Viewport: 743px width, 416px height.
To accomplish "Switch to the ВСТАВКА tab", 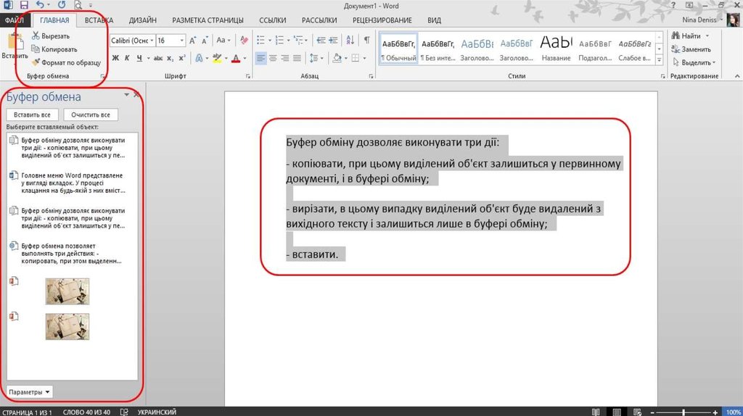I will pos(99,20).
